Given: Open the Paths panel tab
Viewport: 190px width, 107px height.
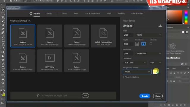Looking at the screenshot, I should pos(173,68).
